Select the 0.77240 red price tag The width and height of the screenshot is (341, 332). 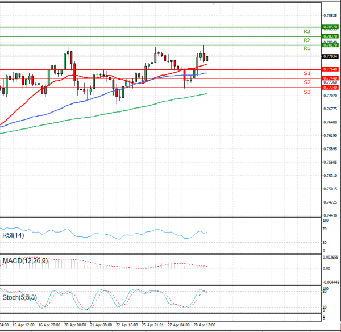330,88
